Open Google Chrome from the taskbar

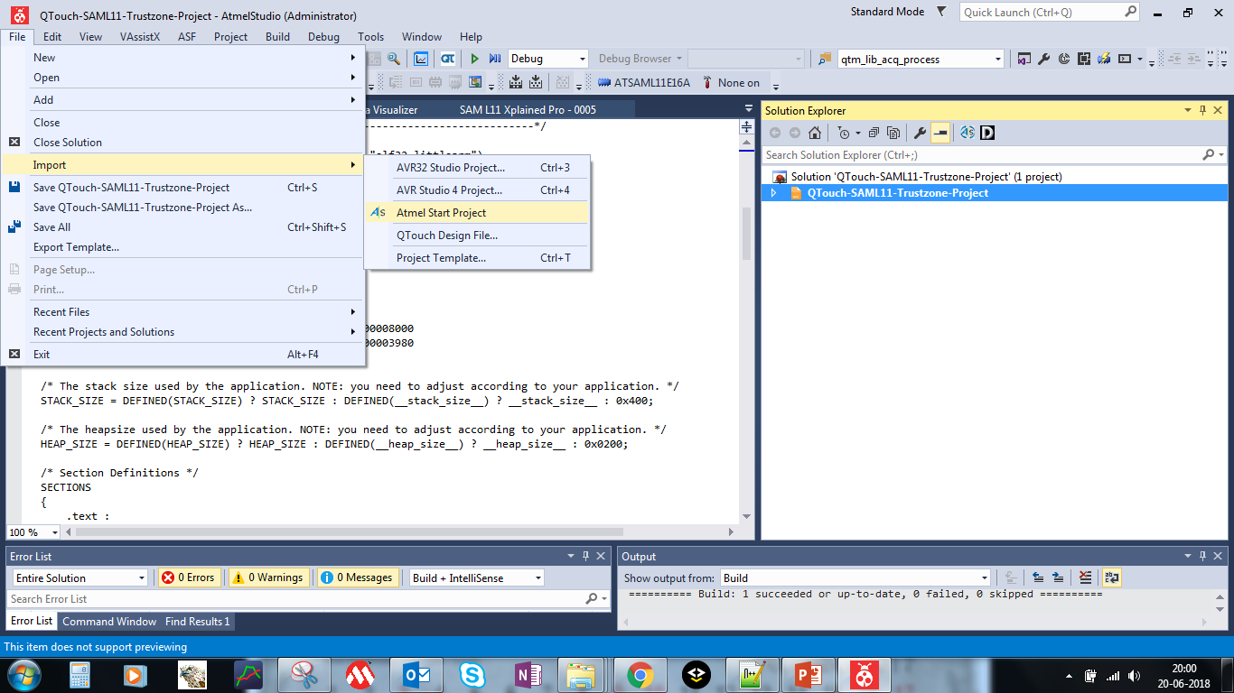coord(640,674)
